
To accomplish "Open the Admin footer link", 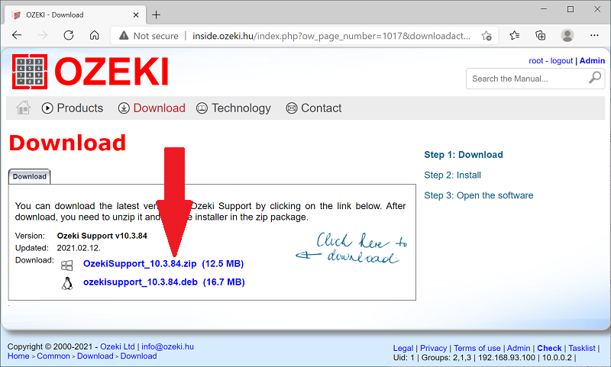I will pyautogui.click(x=519, y=348).
